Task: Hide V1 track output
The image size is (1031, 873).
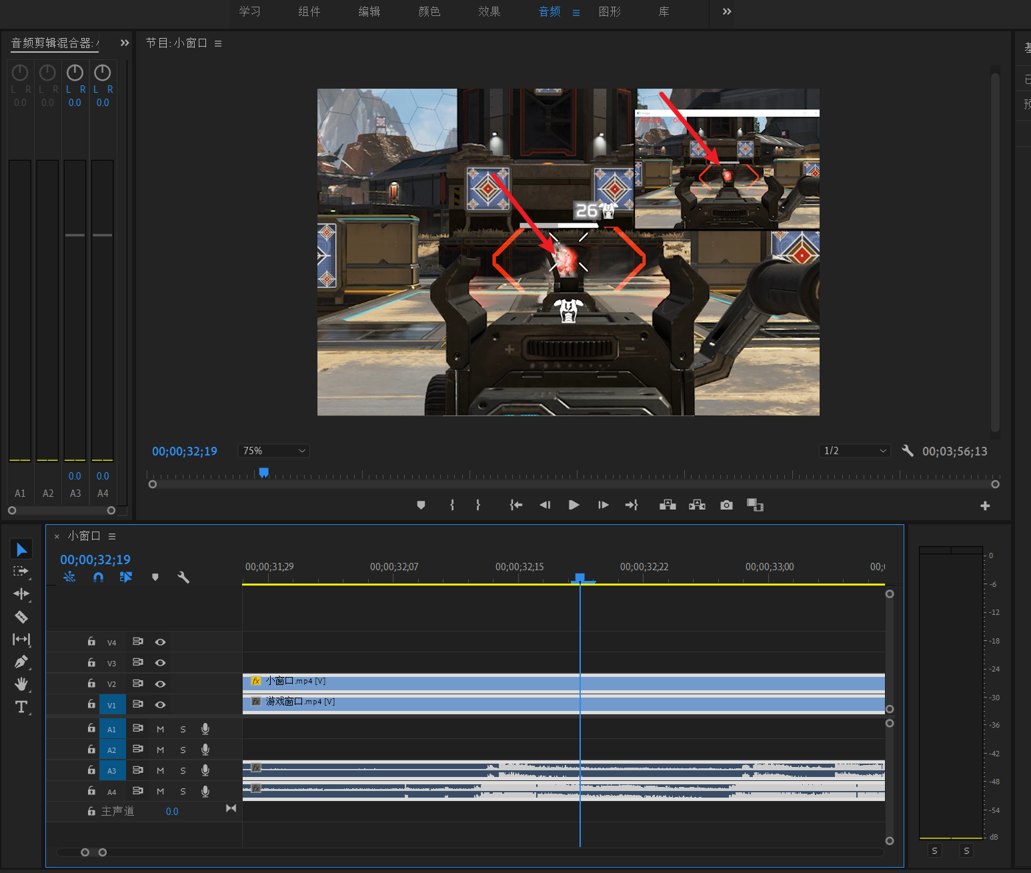Action: tap(160, 705)
